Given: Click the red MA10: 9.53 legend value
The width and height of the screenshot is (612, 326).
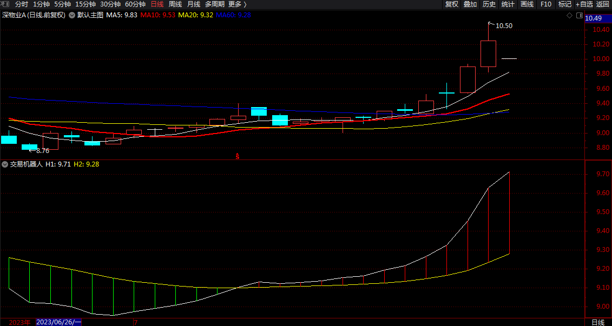Looking at the screenshot, I should point(157,15).
